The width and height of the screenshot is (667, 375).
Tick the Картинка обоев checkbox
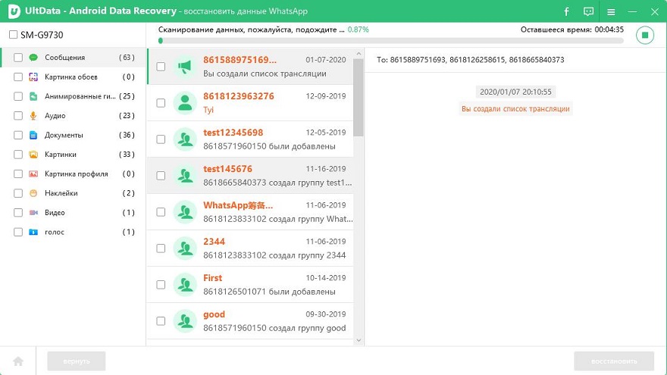[18, 77]
